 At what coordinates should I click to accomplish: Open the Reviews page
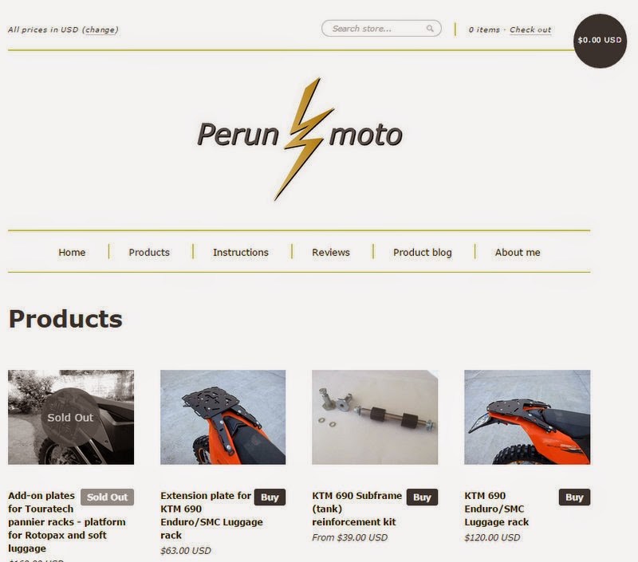click(330, 252)
